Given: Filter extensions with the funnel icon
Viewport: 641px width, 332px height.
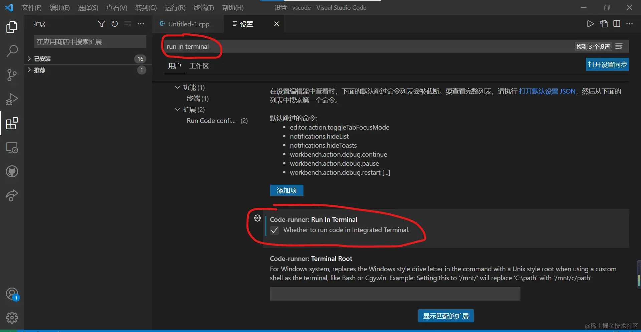Looking at the screenshot, I should pyautogui.click(x=101, y=24).
